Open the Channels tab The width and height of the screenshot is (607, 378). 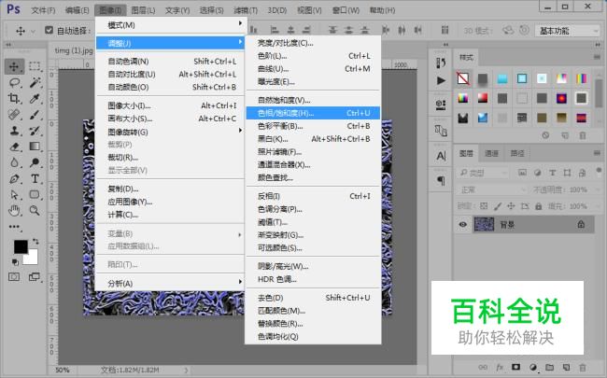coord(491,154)
